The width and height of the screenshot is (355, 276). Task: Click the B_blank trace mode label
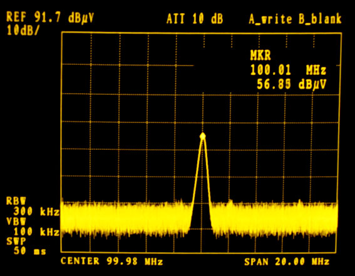coord(320,19)
